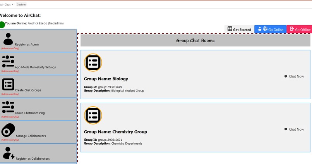Click the green online status dot
312x164 pixels.
coord(2,25)
